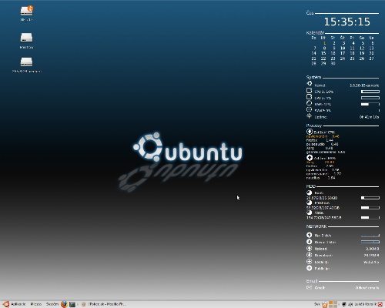Image resolution: width=385 pixels, height=308 pixels.
Task: Open the Miesta menu
Action: tap(36, 304)
